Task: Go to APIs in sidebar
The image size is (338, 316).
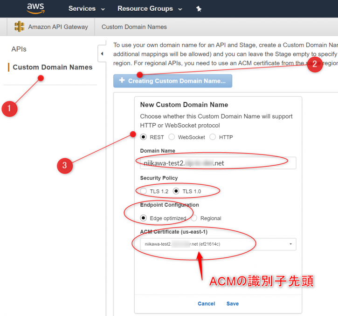Action: point(19,49)
